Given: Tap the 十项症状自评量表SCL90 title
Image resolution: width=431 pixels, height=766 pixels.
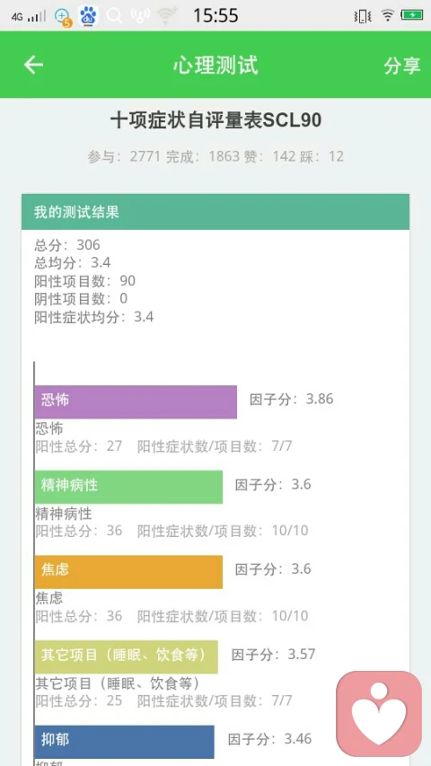Looking at the screenshot, I should (x=215, y=120).
